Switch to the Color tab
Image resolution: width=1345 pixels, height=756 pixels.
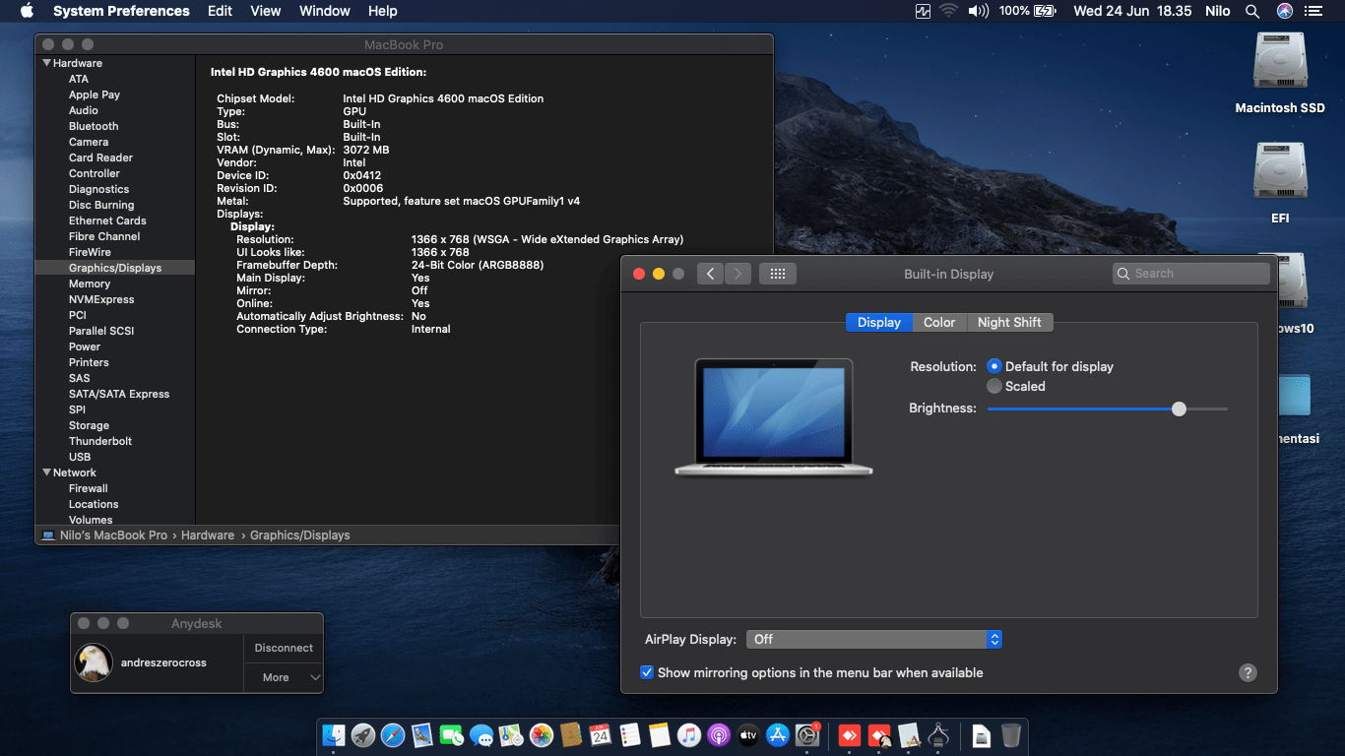(x=939, y=322)
